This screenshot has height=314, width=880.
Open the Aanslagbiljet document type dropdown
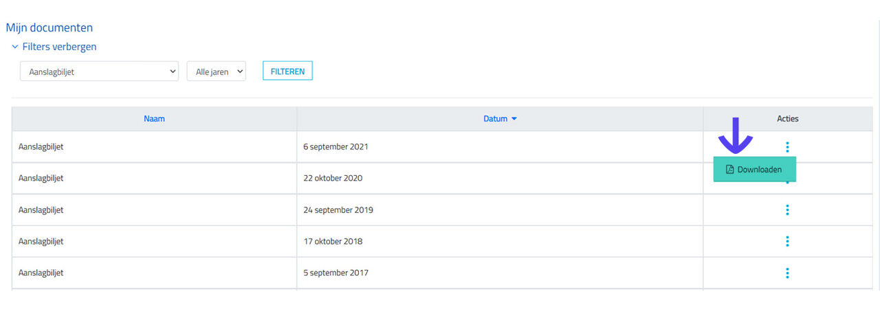click(99, 71)
